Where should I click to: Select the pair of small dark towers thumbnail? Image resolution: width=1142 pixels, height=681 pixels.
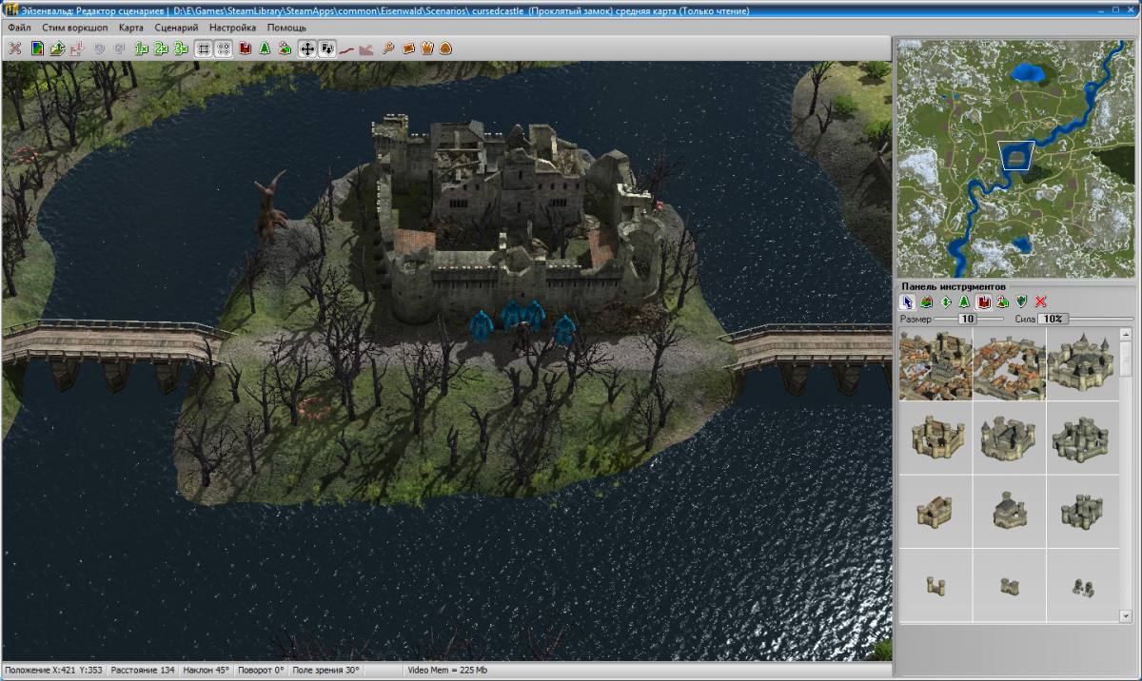click(1082, 586)
